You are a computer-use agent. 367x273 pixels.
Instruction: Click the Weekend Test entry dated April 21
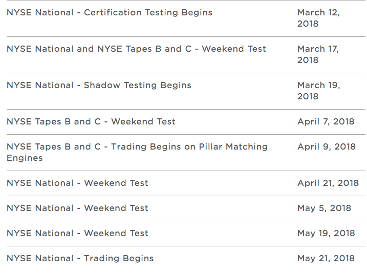77,183
